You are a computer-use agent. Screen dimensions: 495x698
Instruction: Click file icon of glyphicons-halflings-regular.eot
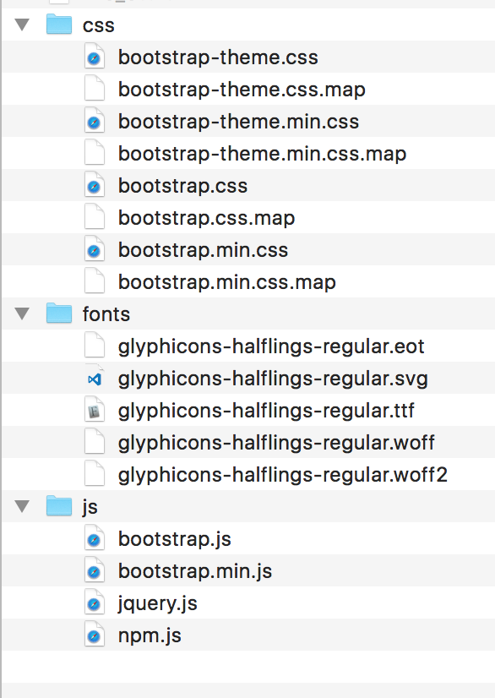pos(95,346)
